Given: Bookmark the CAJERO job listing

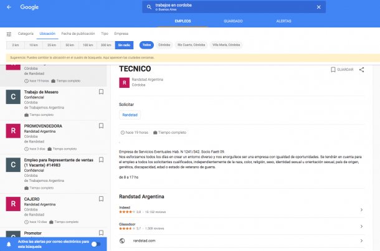Looking at the screenshot, I should click(101, 199).
